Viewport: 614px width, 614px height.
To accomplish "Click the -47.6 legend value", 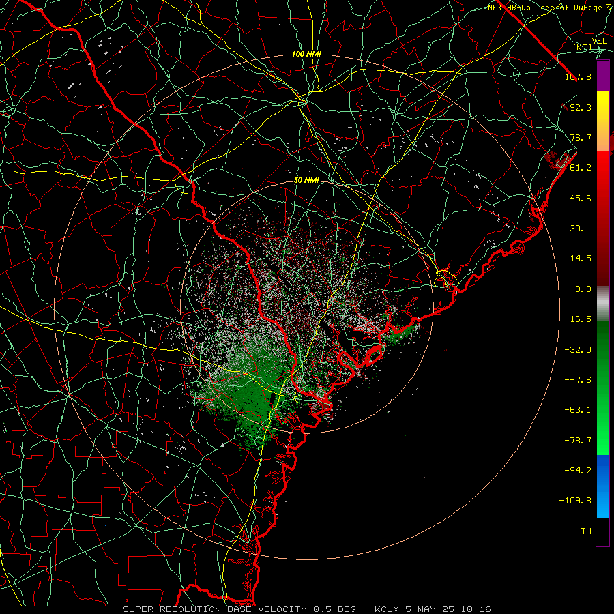I will point(578,380).
